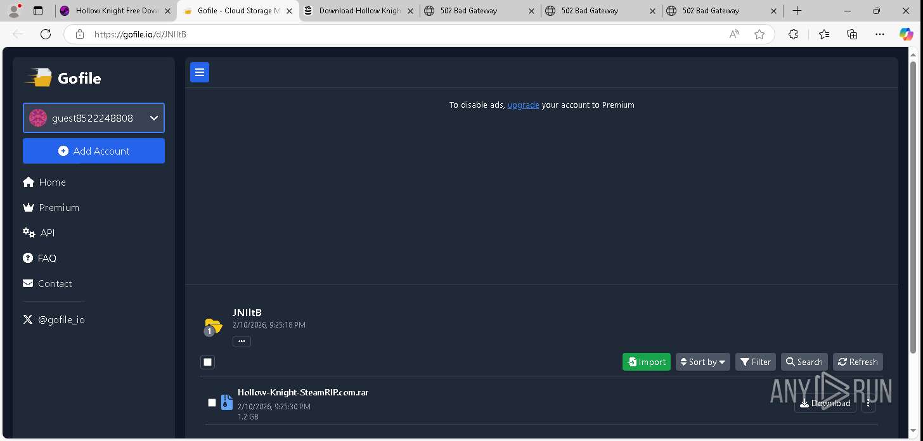
Task: Toggle the select-all files checkbox
Action: [208, 362]
